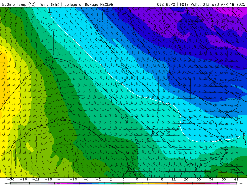Screen dimensions: 247x185
Task: Click the 1530 height contour label
Action: (x=62, y=120)
